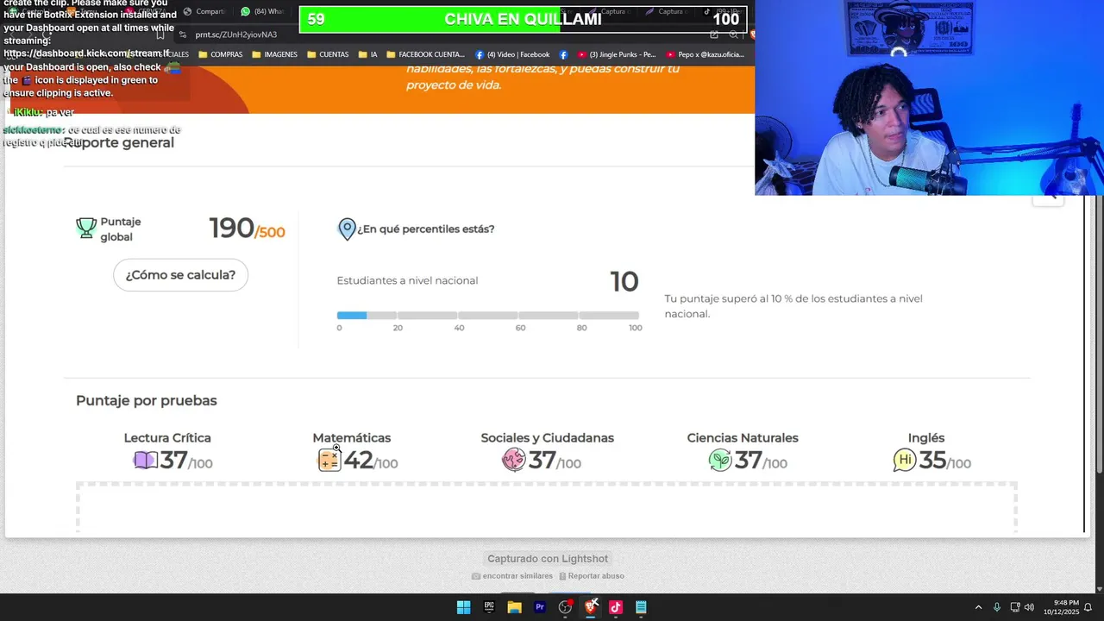Image resolution: width=1104 pixels, height=621 pixels.
Task: Open File Explorer from the taskbar
Action: (x=514, y=607)
